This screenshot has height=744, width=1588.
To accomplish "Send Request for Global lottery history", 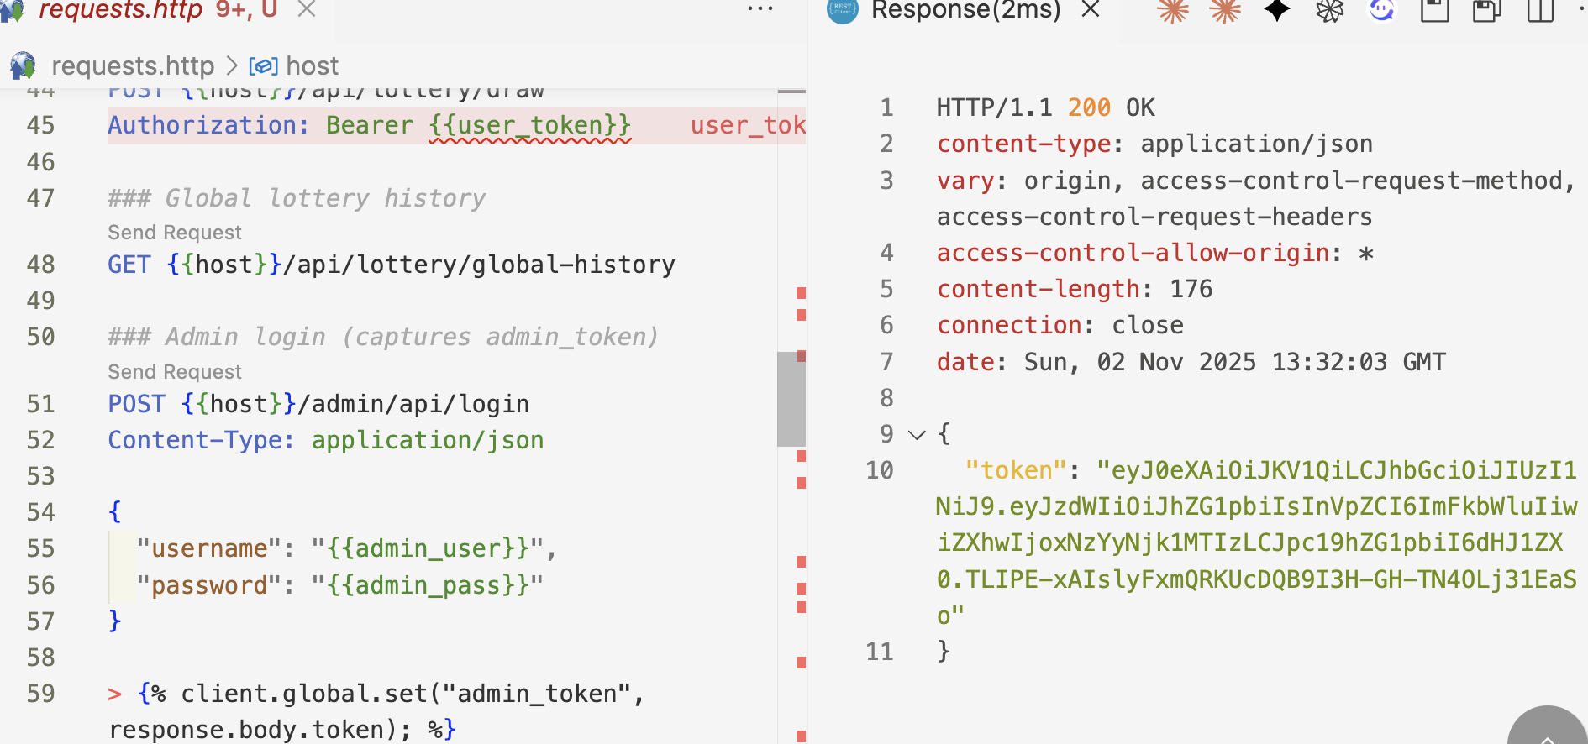I will [x=175, y=233].
